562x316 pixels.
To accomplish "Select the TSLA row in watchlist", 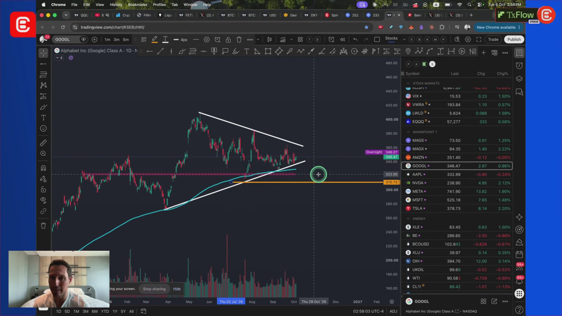I will click(x=457, y=208).
